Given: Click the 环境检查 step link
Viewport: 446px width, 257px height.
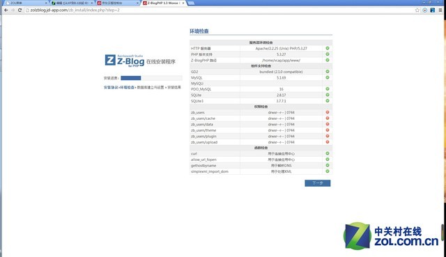Looking at the screenshot, I should coord(127,87).
